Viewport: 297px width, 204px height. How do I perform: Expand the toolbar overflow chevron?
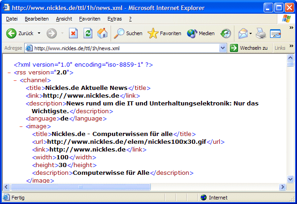point(292,28)
